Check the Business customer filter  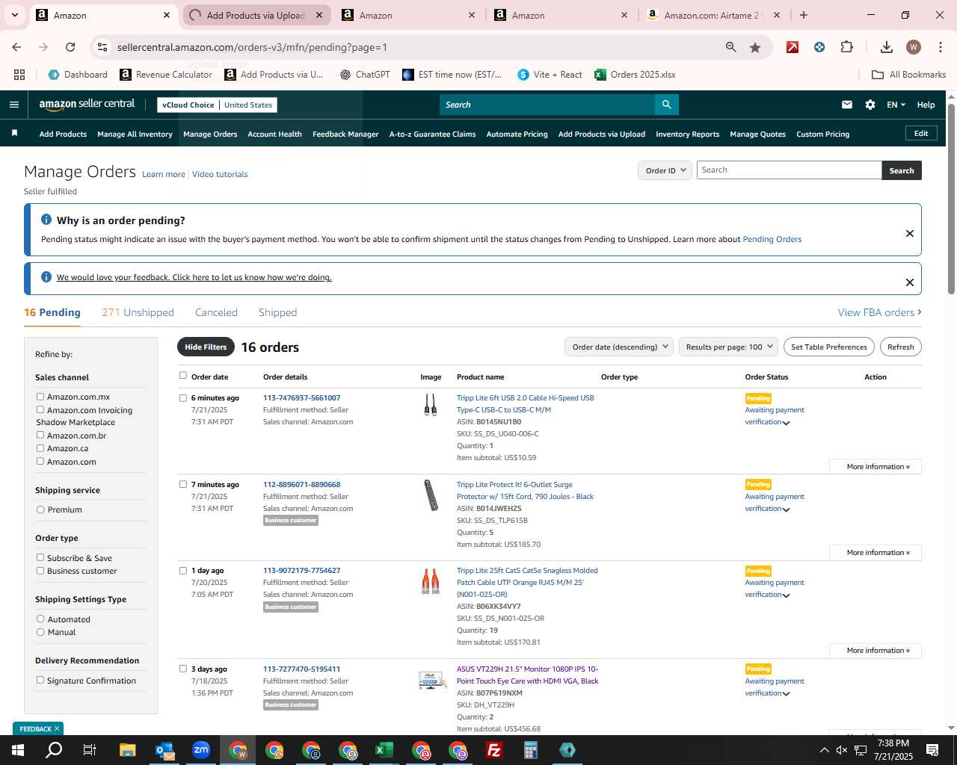tap(40, 571)
